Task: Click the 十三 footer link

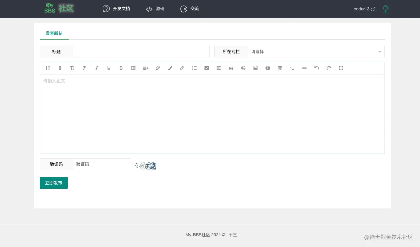Action: [x=233, y=235]
